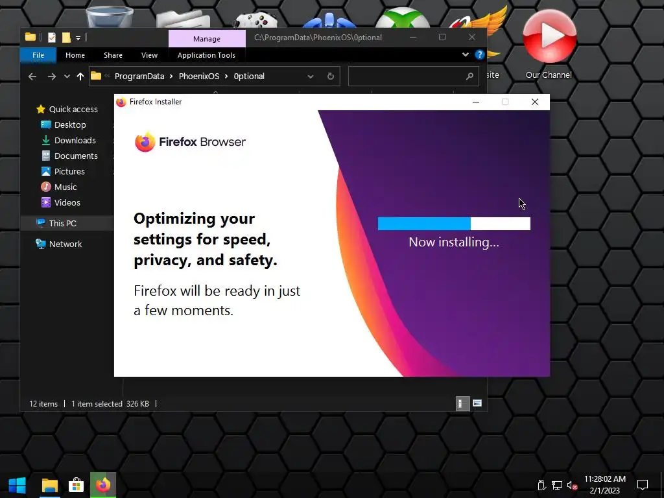Click the New folder quick access icon
Screen dimensions: 664x498
pos(66,38)
